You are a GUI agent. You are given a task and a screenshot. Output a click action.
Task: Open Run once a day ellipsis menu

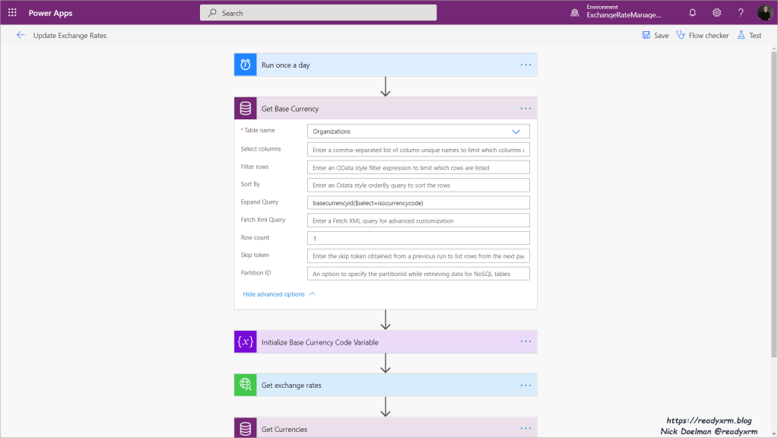[x=526, y=65]
